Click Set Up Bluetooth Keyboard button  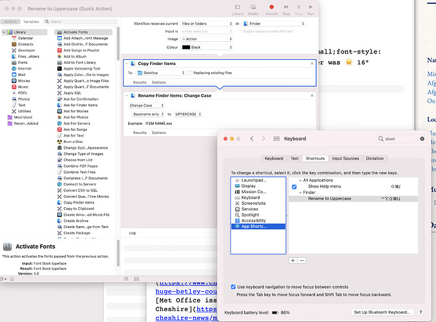click(382, 312)
